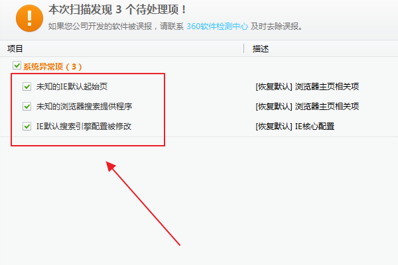This screenshot has width=398, height=265.
Task: Click the first 浏览器主页相关项 description
Action: coord(327,87)
